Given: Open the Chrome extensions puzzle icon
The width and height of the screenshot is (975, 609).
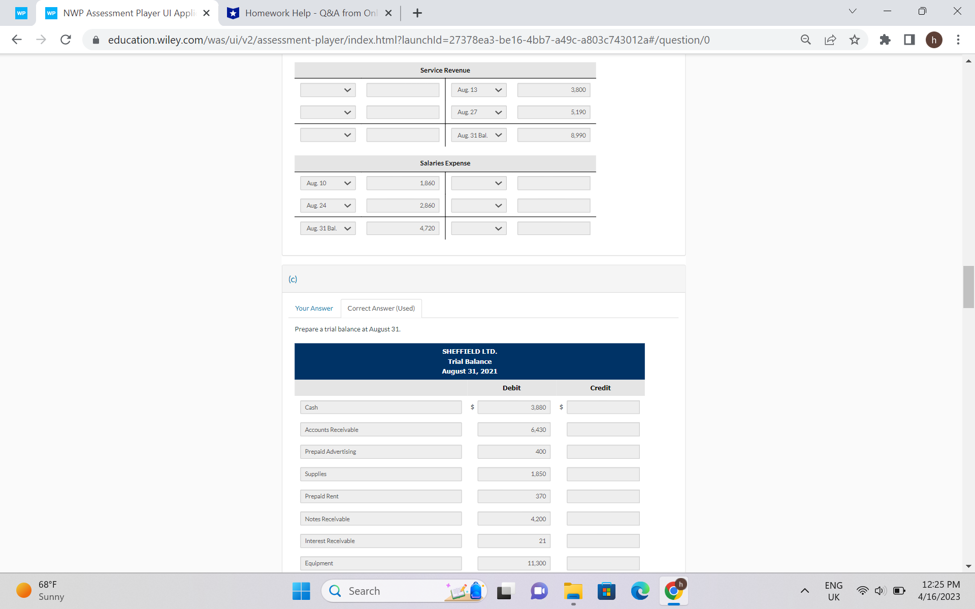Looking at the screenshot, I should click(x=885, y=40).
